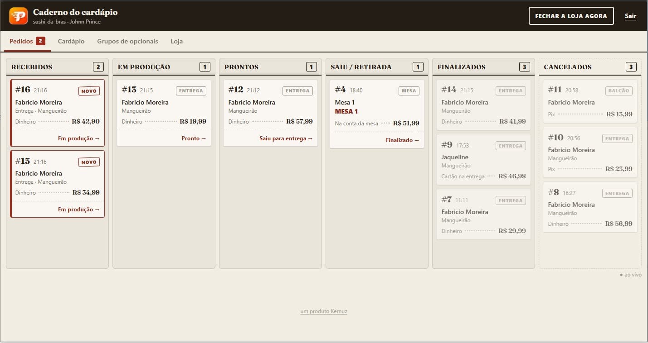648x343 pixels.
Task: Click the total R$ 46,98
Action: (x=512, y=176)
